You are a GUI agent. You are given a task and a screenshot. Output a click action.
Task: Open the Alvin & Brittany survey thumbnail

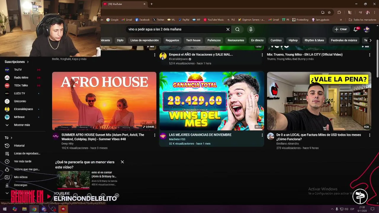73,180
